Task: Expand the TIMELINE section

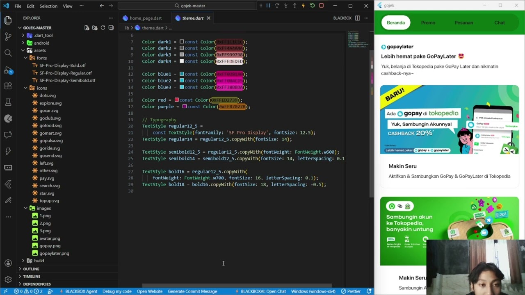Action: (32, 276)
